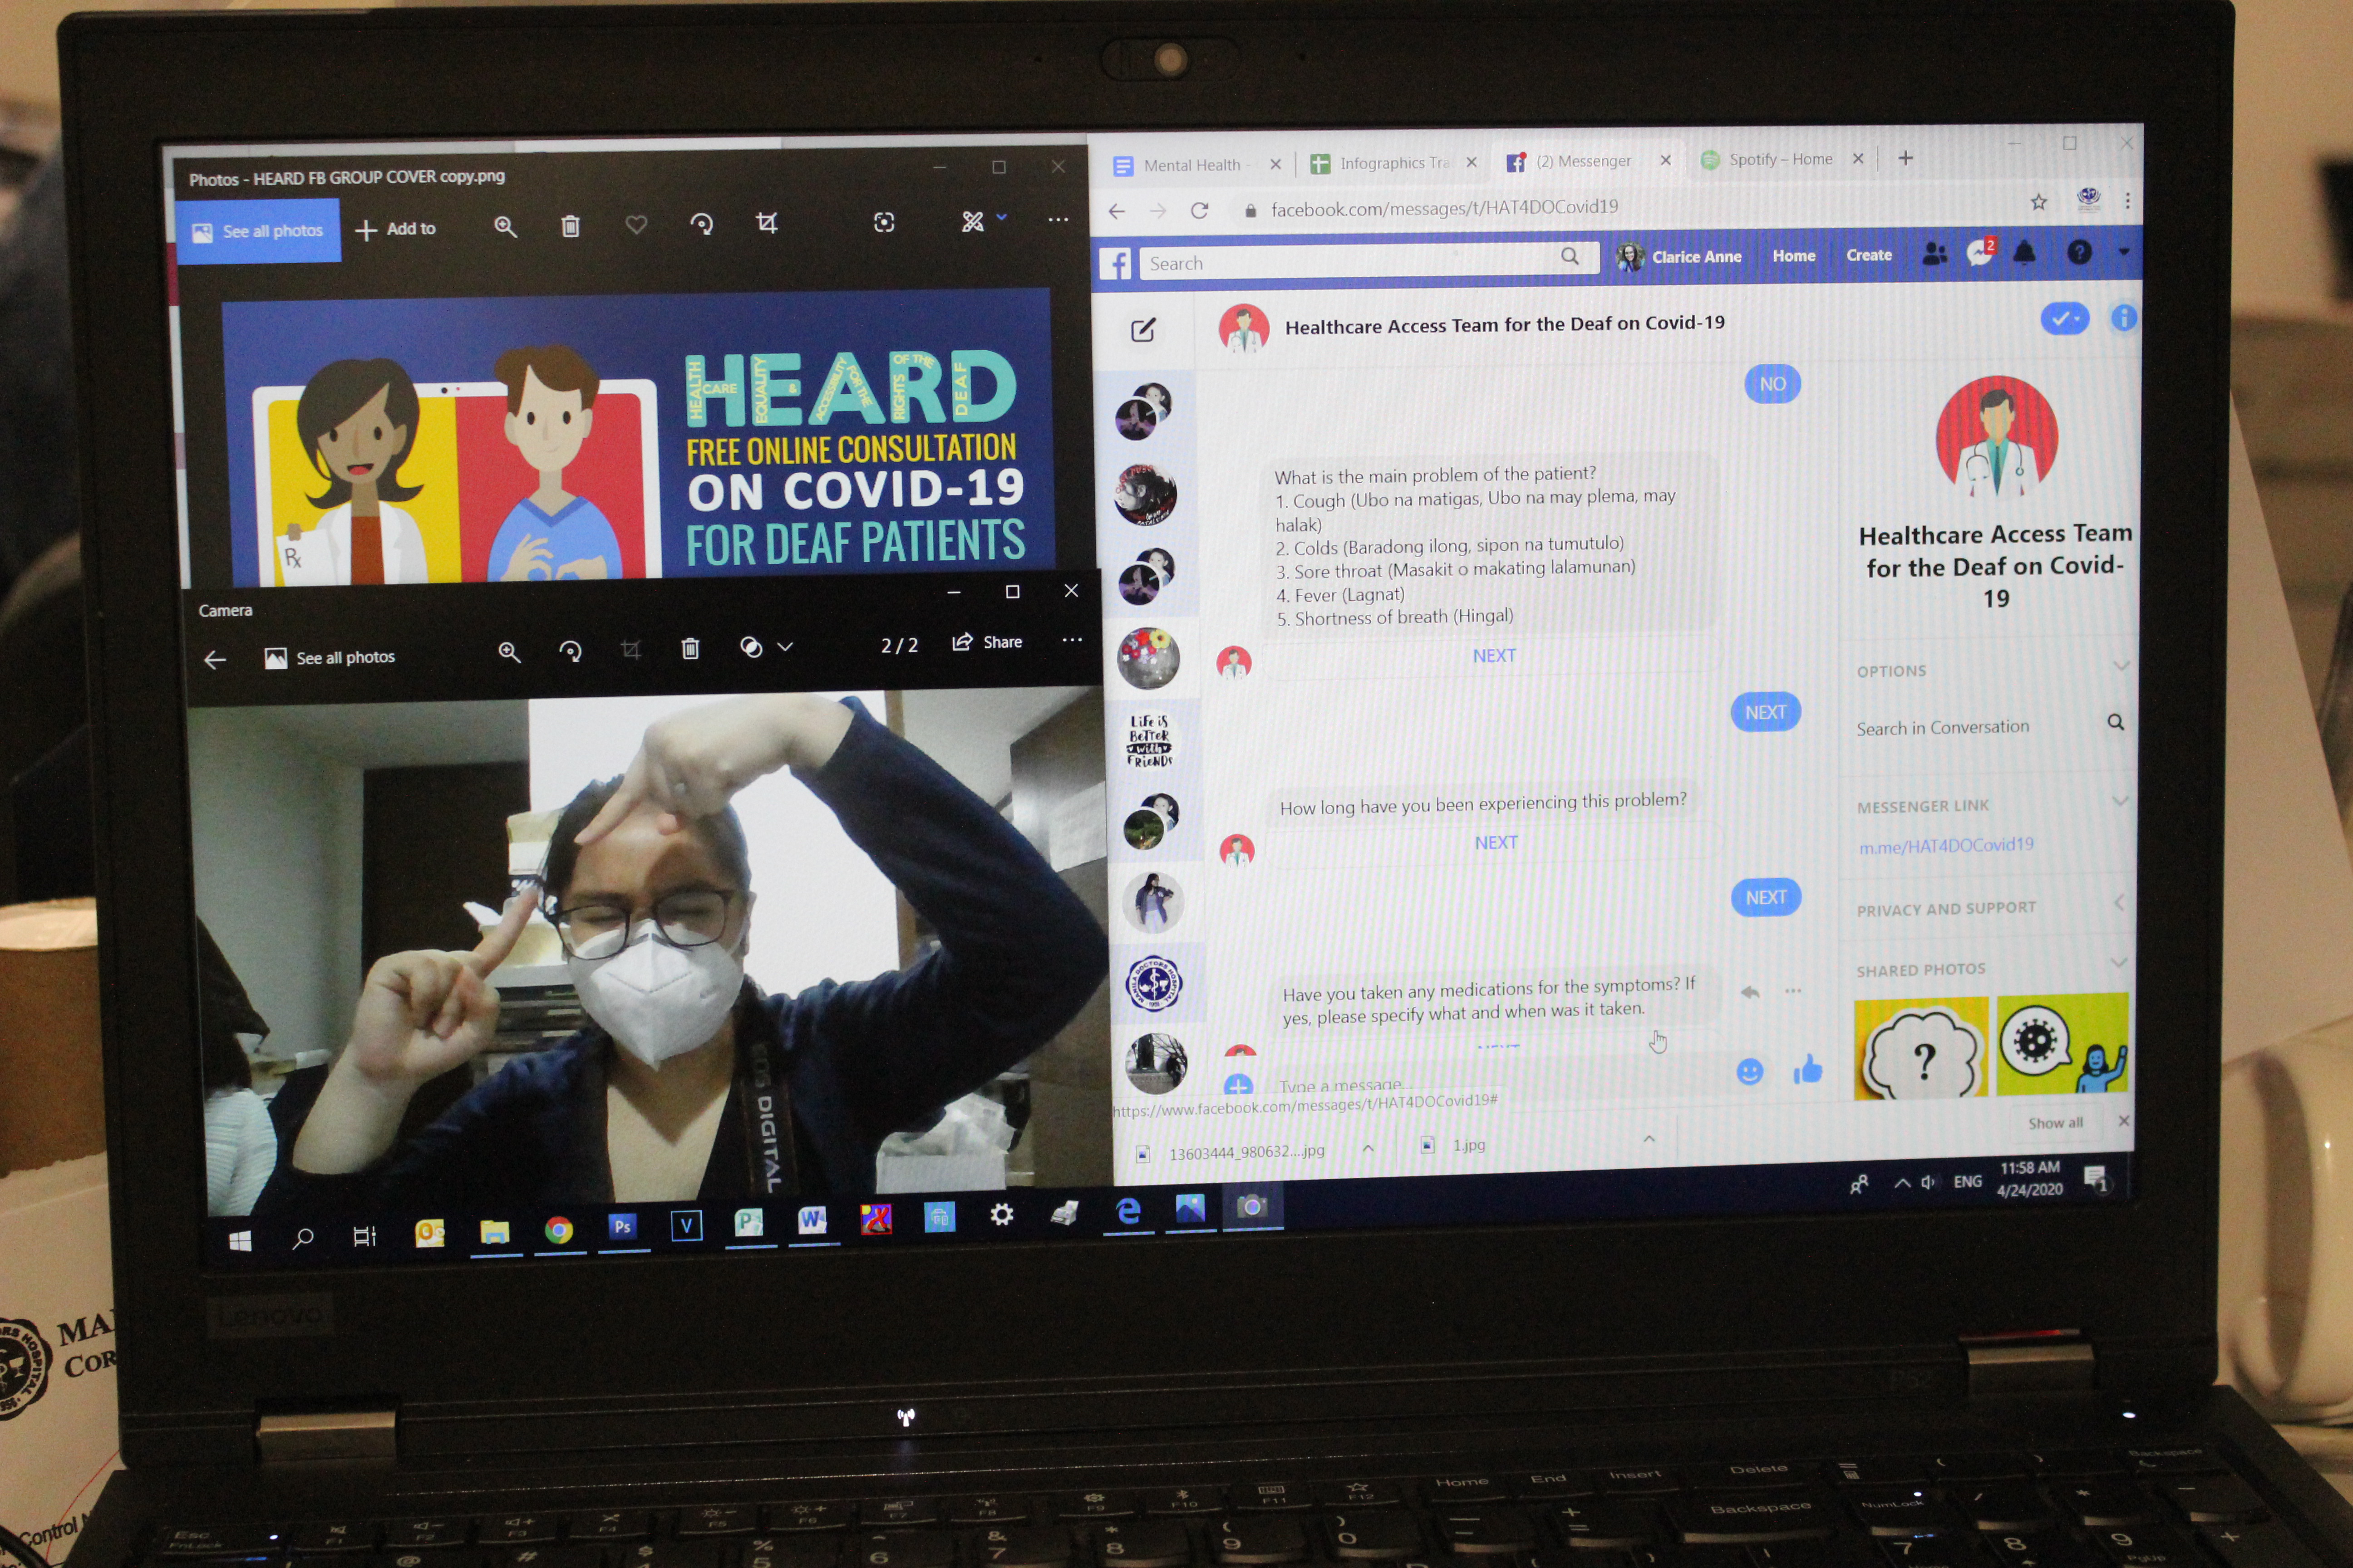The width and height of the screenshot is (2353, 1568).
Task: Open Facebook account dropdown arrow
Action: pos(2123,252)
